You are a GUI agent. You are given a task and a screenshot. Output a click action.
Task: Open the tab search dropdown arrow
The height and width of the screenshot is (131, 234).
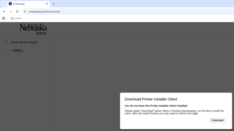coord(4,4)
